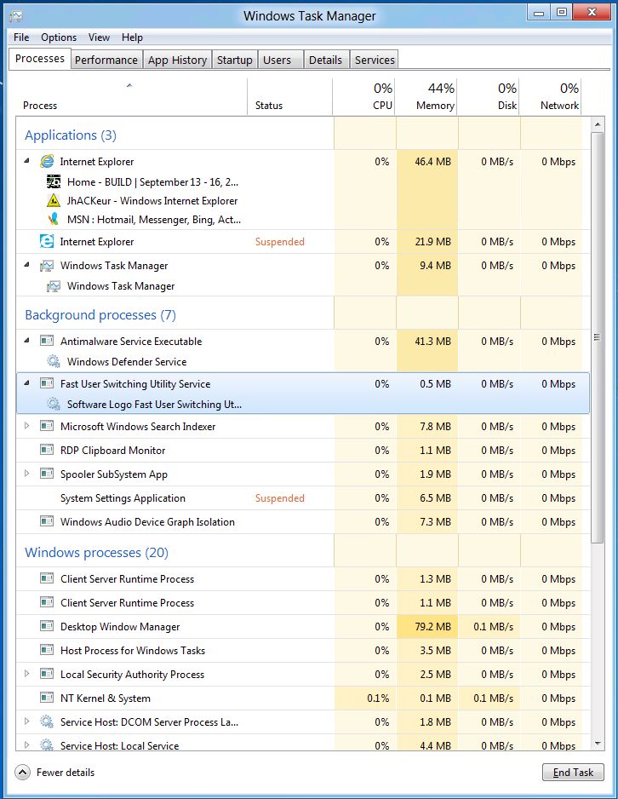
Task: Click the Local Security Authority Process icon
Action: point(47,674)
